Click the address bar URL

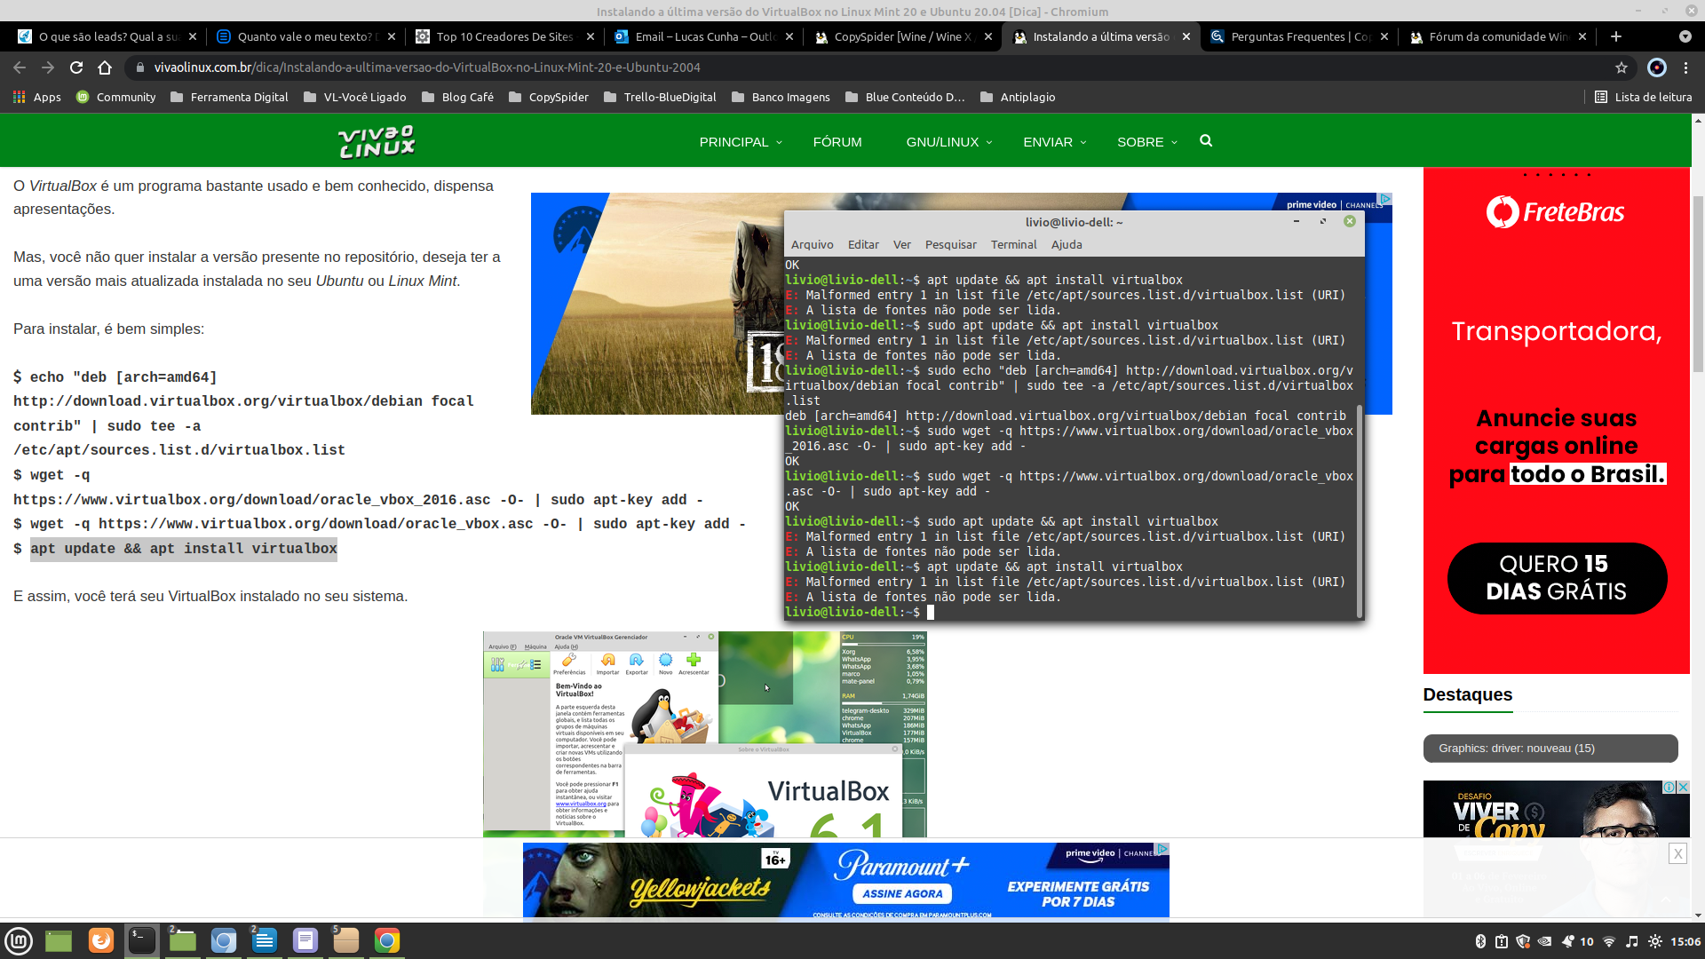click(427, 67)
